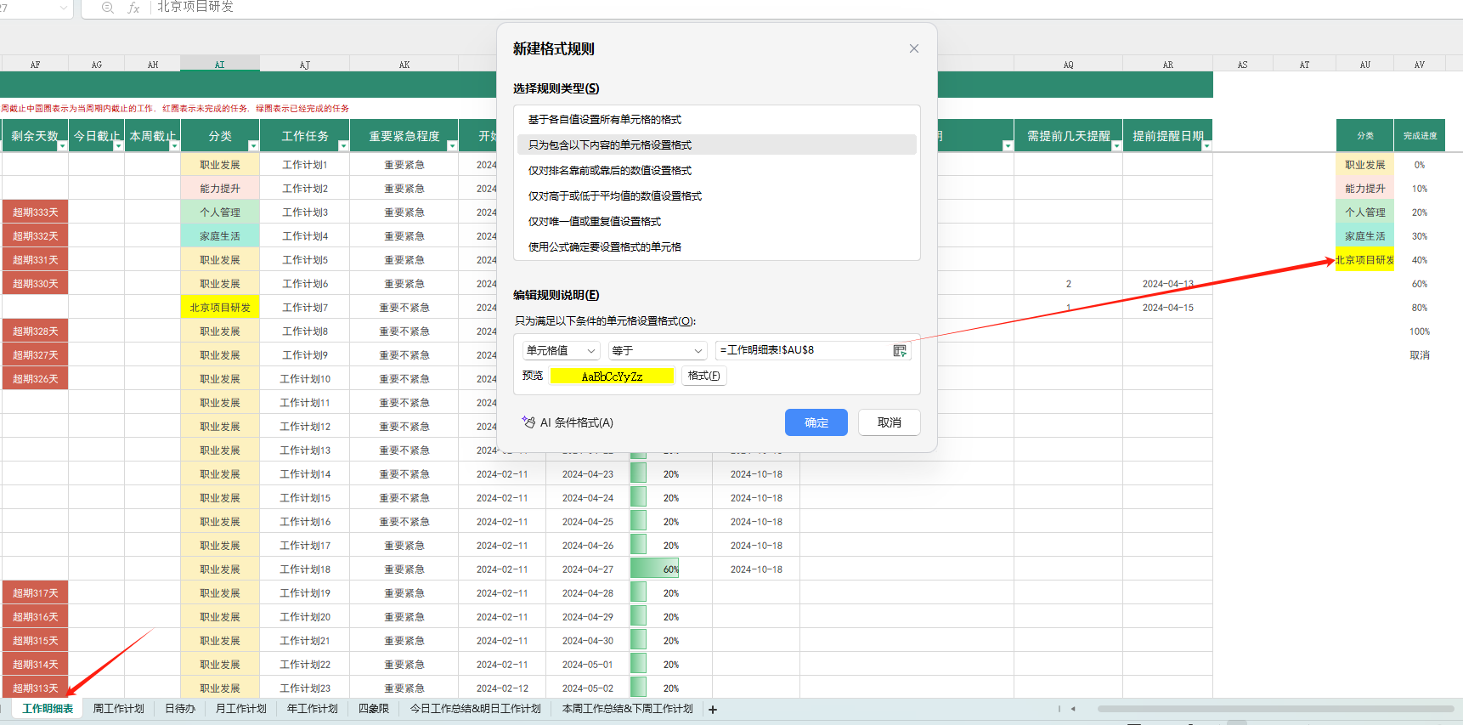Switch to 年工作计划 sheet tab
1463x725 pixels.
[312, 709]
